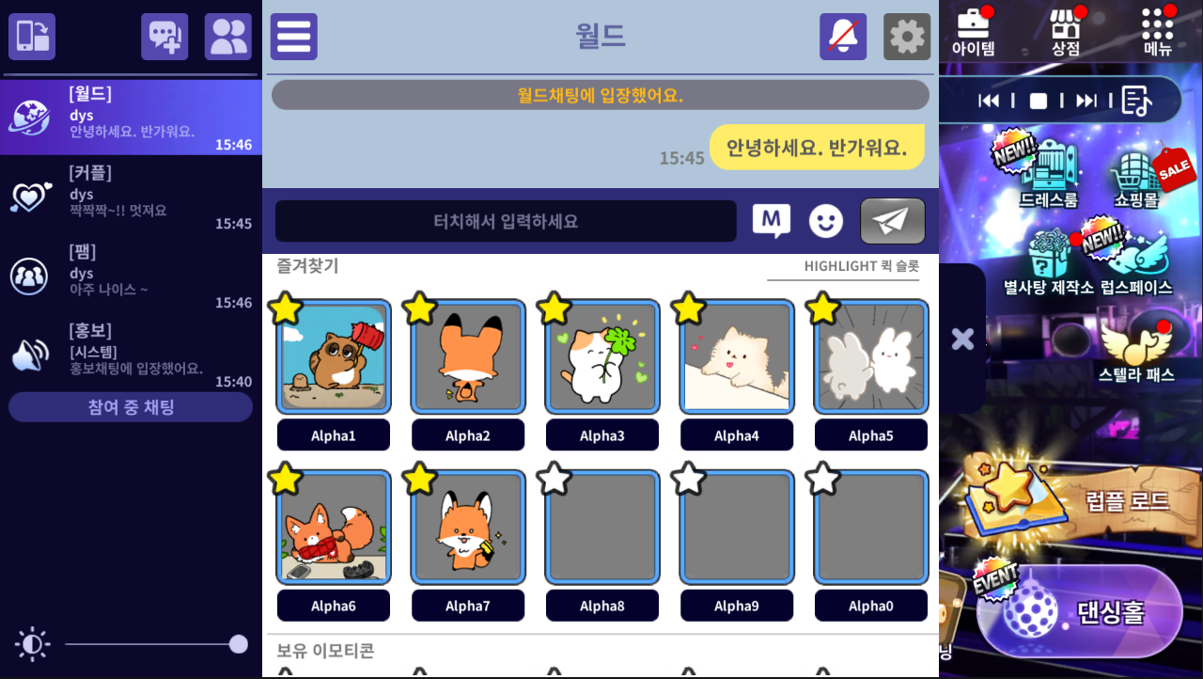
Task: Open the smiley emoticon picker
Action: 826,221
